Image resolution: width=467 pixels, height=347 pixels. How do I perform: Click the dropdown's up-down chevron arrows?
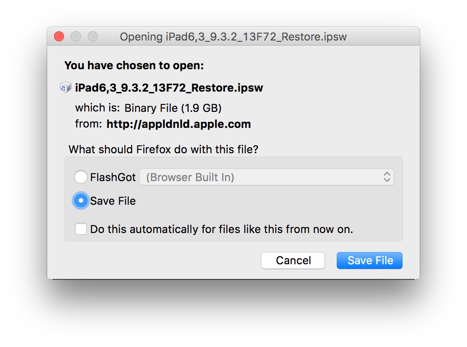(387, 177)
